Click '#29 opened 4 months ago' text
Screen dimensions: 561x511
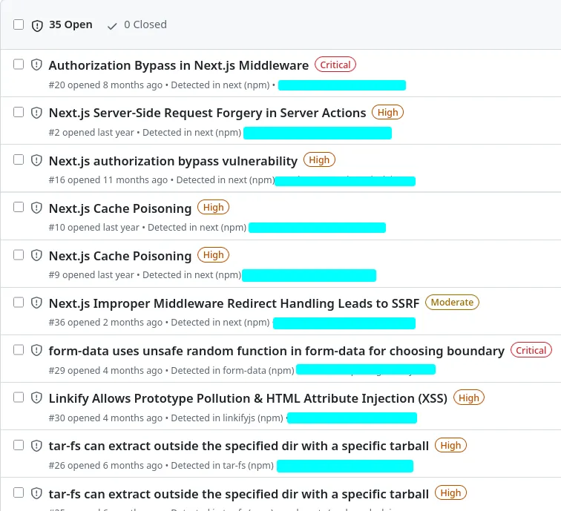coord(105,371)
